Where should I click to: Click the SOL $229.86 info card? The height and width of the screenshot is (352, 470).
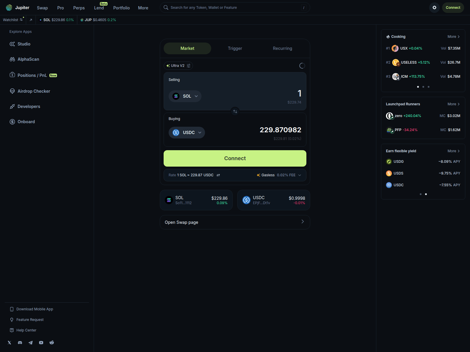click(196, 200)
